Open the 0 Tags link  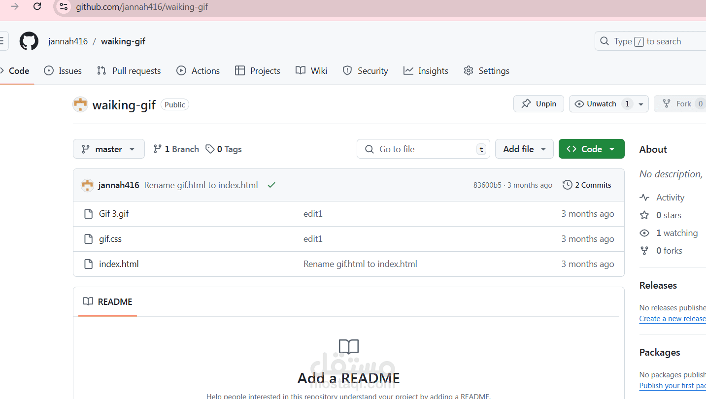click(224, 149)
